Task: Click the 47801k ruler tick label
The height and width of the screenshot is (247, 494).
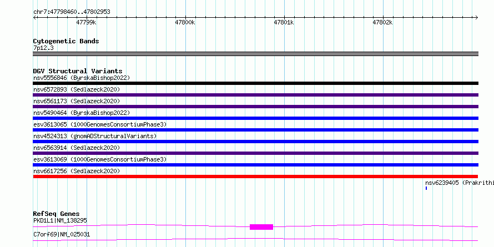Action: tap(284, 23)
